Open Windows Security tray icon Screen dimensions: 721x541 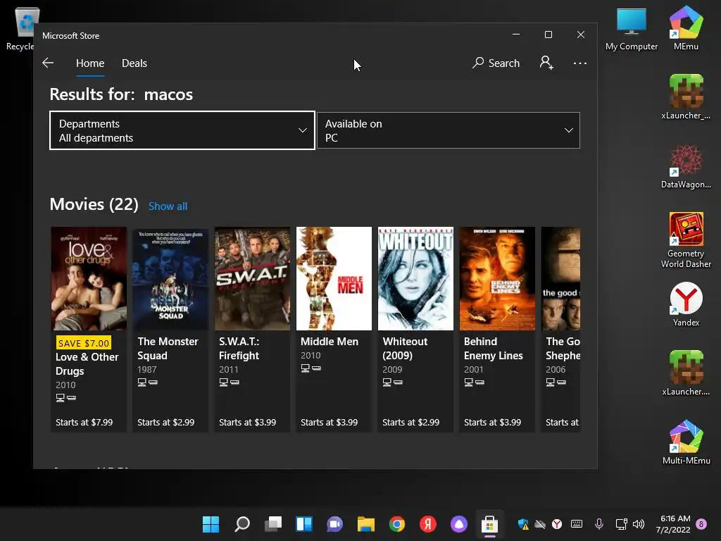pos(523,524)
